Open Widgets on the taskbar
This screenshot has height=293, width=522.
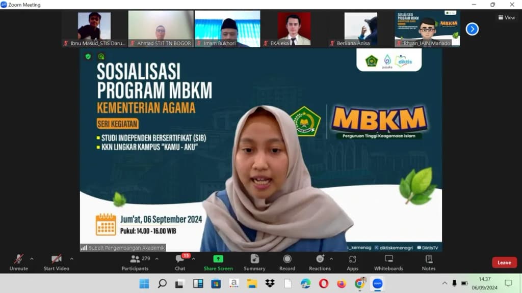tap(198, 283)
